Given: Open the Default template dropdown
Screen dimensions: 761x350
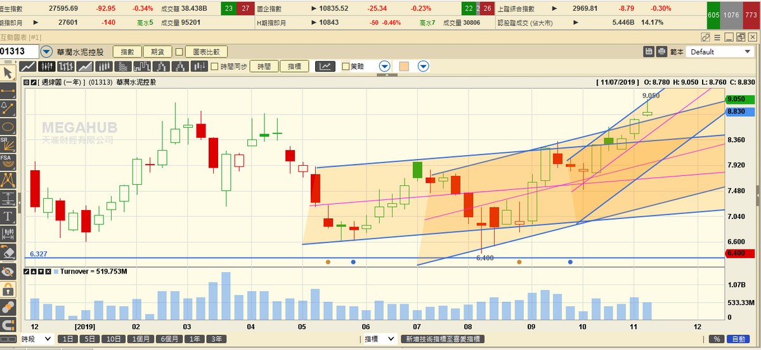Looking at the screenshot, I should pyautogui.click(x=720, y=52).
